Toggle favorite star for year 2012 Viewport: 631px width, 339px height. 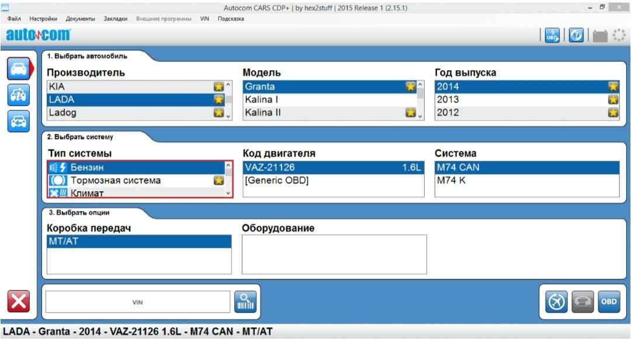[x=613, y=112]
